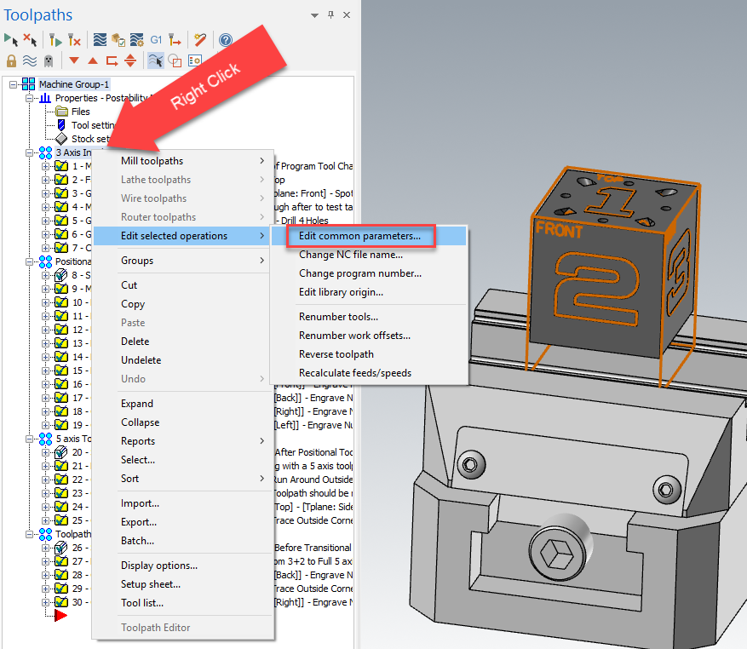Click Select all operations toolbar icon
This screenshot has height=649, width=747.
pyautogui.click(x=11, y=39)
